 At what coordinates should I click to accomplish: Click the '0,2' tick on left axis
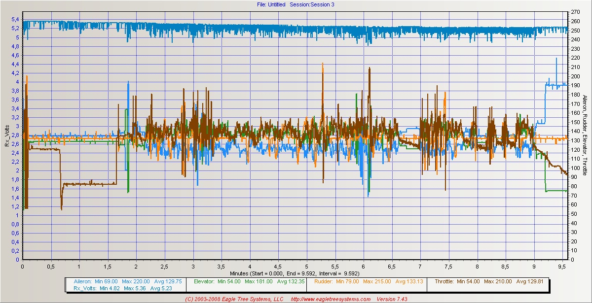coord(15,251)
